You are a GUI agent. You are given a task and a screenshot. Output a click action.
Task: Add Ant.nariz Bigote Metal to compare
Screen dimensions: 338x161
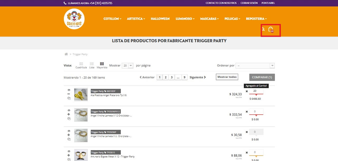[69, 159]
